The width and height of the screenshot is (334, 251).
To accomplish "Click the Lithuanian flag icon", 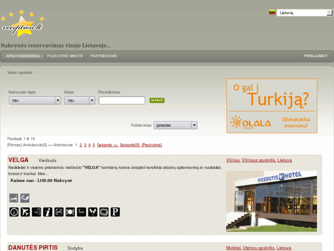I will pyautogui.click(x=272, y=12).
